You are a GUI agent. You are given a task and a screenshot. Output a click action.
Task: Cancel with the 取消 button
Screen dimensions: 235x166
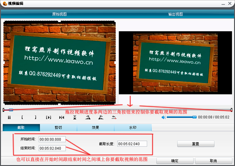tap(213, 161)
